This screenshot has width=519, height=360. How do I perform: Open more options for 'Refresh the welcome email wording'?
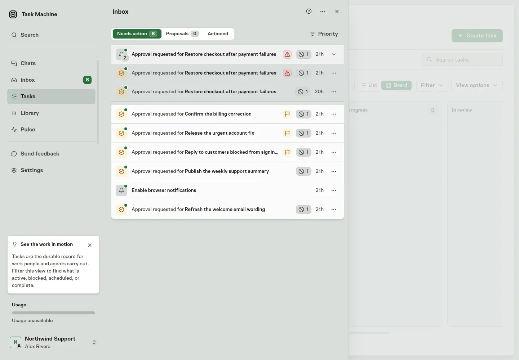334,210
